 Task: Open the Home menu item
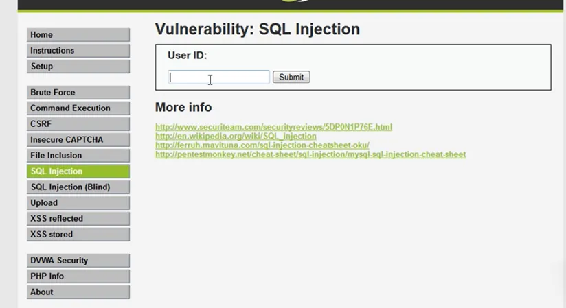pyautogui.click(x=78, y=35)
